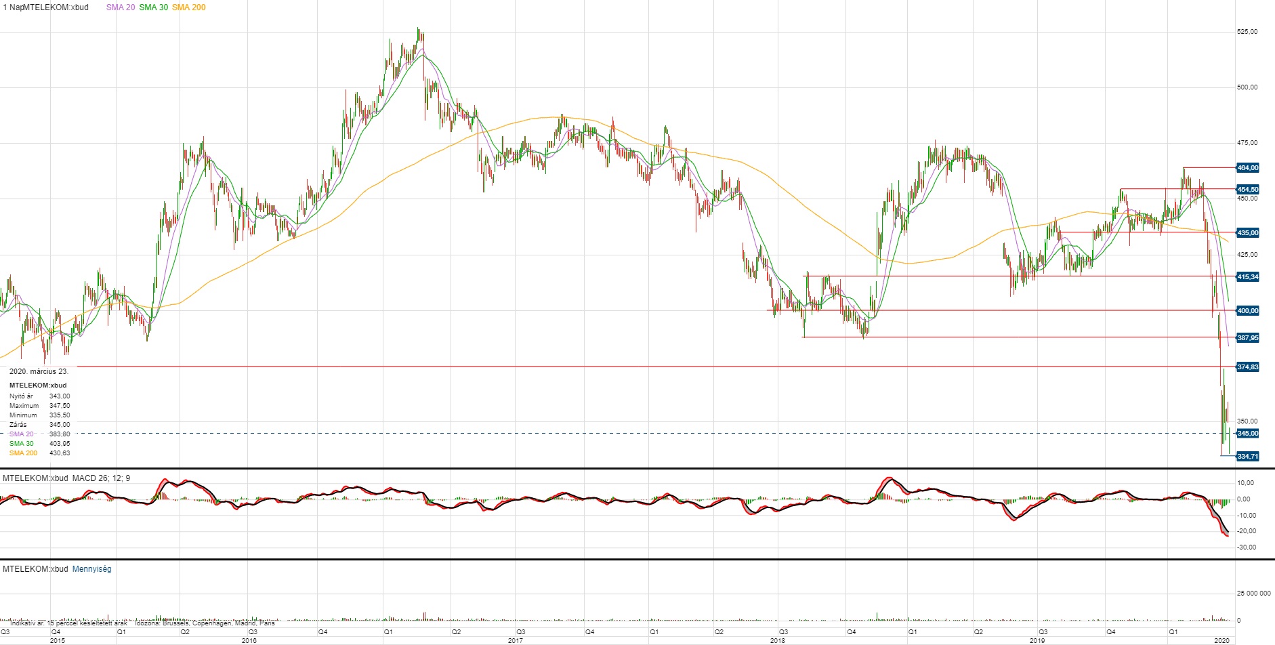The width and height of the screenshot is (1275, 645).
Task: Click the 334,71 low price tag
Action: (x=1247, y=457)
